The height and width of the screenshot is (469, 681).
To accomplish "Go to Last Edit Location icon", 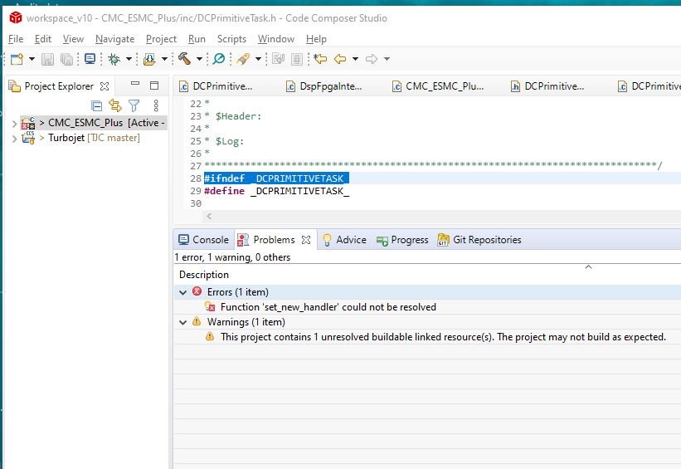I will tap(320, 59).
